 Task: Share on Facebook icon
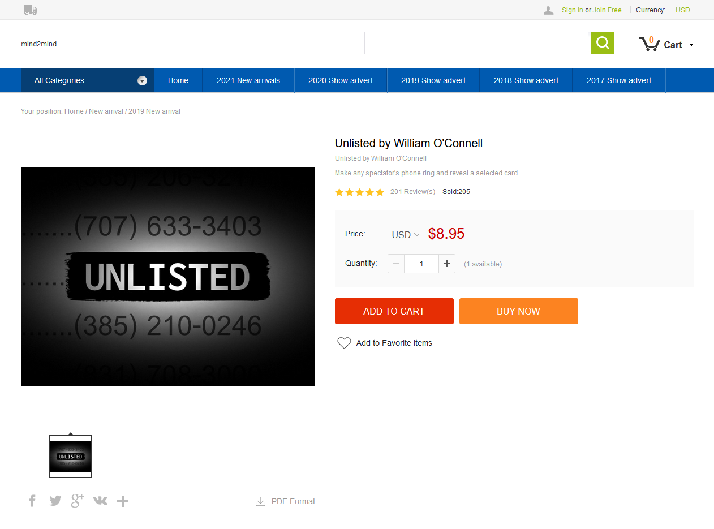click(x=32, y=501)
